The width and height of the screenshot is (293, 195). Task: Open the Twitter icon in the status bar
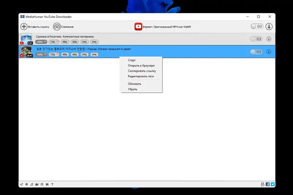pyautogui.click(x=272, y=184)
